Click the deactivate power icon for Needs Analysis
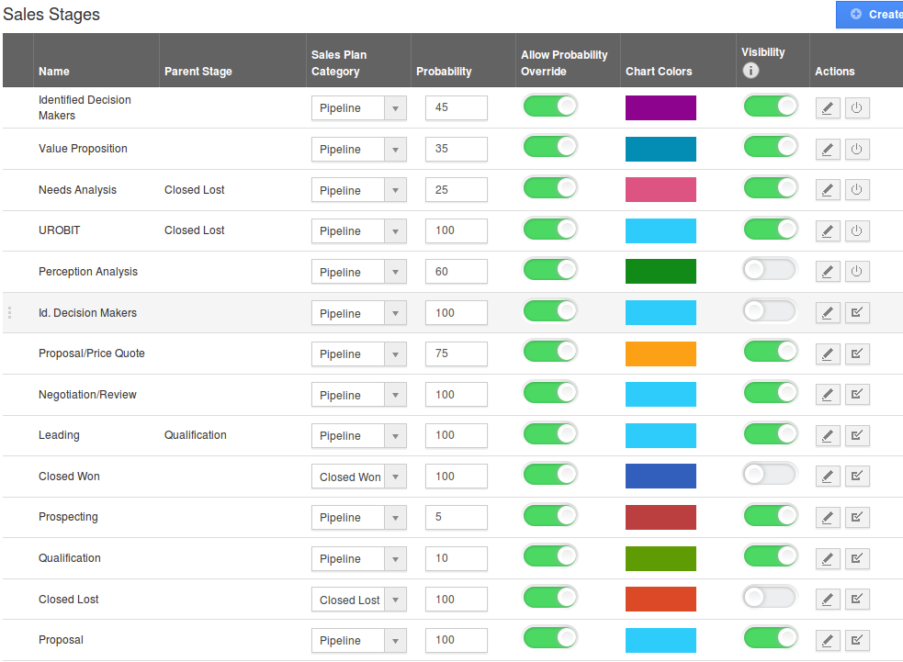The image size is (903, 662). pyautogui.click(x=857, y=190)
